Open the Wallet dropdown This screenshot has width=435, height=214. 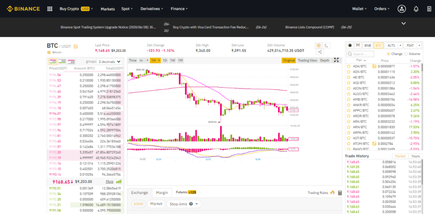359,9
